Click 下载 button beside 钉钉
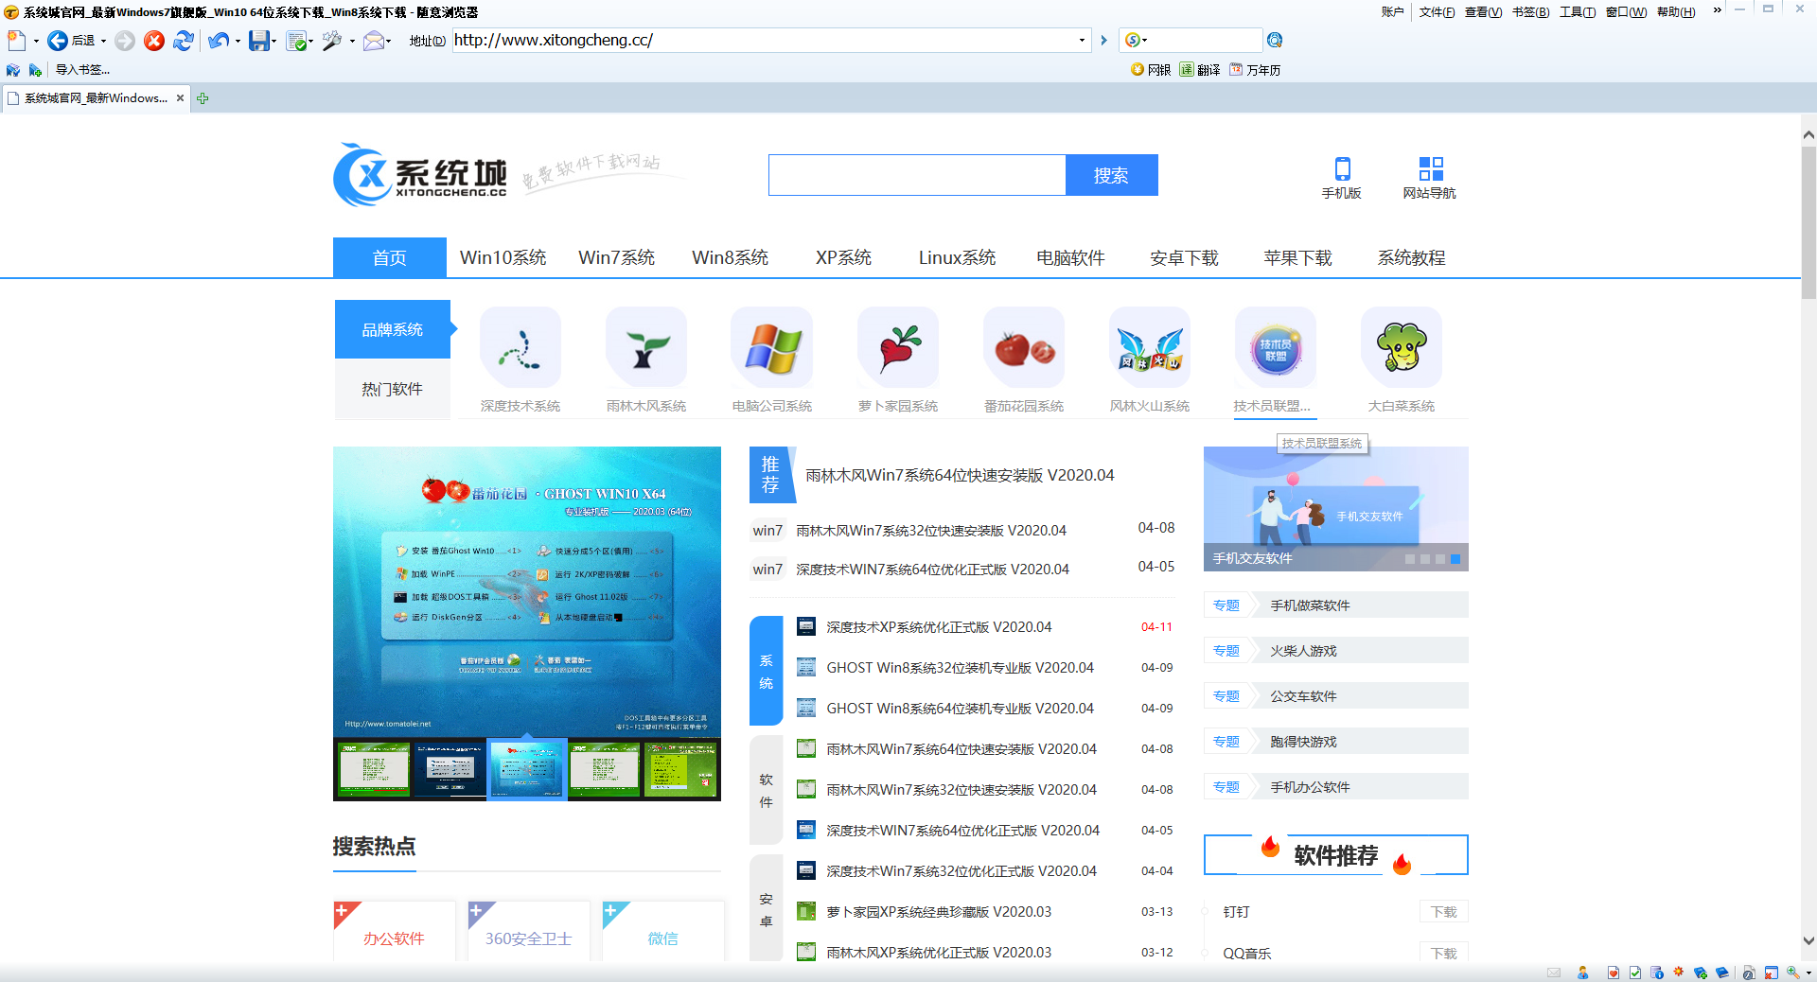1817x982 pixels. tap(1444, 912)
